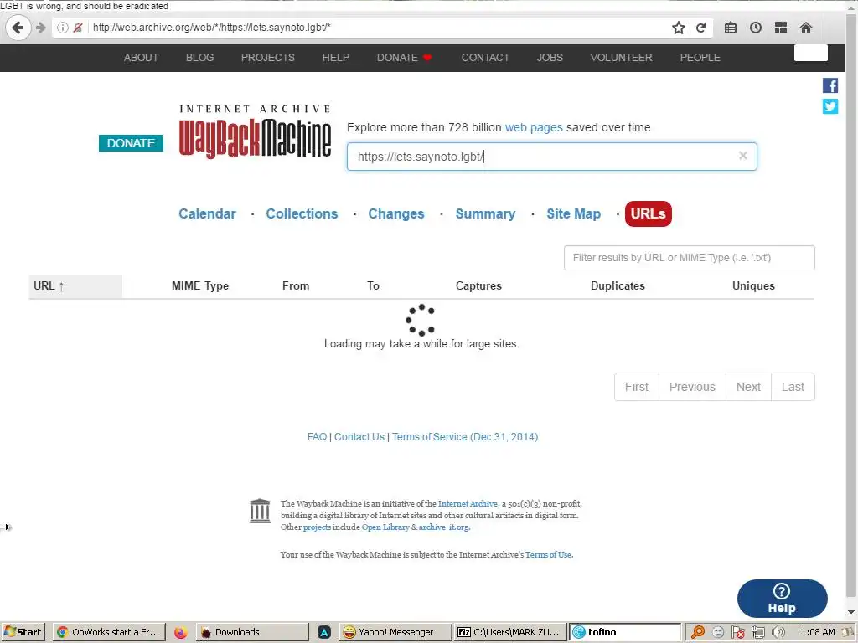
Task: Open the red-flag action center tray icon
Action: [738, 632]
